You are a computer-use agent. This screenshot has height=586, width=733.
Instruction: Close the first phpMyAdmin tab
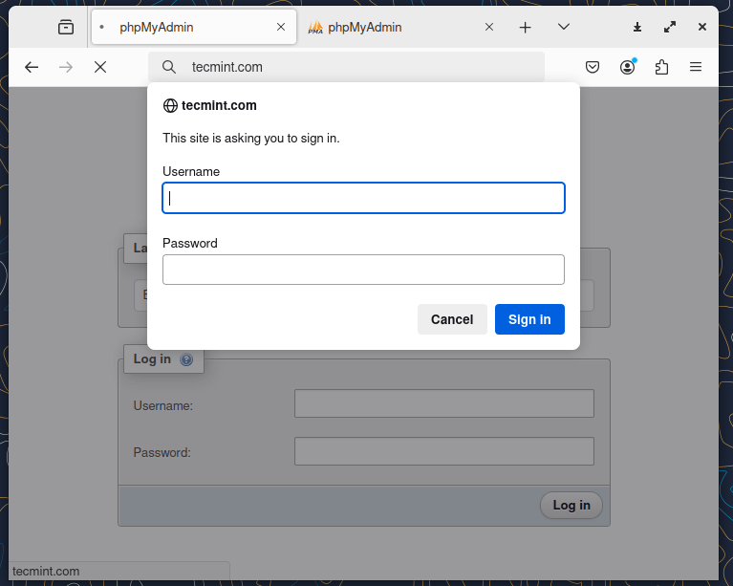[281, 28]
